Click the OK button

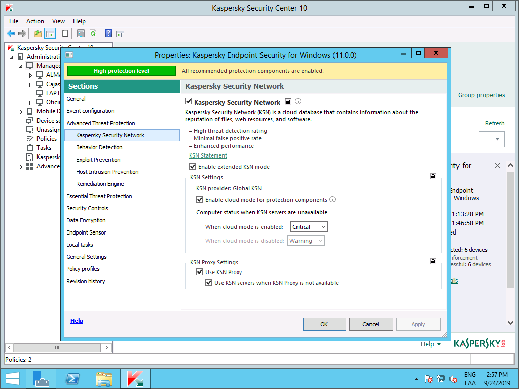point(324,324)
